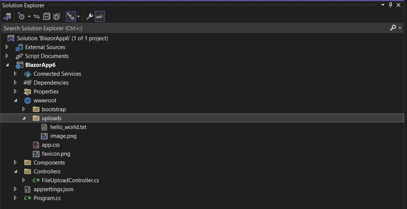Image resolution: width=407 pixels, height=209 pixels.
Task: Collapse All nodes in Solution Explorer
Action: pos(47,17)
